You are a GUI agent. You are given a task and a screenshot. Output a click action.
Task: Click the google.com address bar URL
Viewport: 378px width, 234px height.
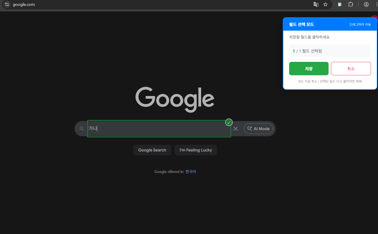[24, 4]
